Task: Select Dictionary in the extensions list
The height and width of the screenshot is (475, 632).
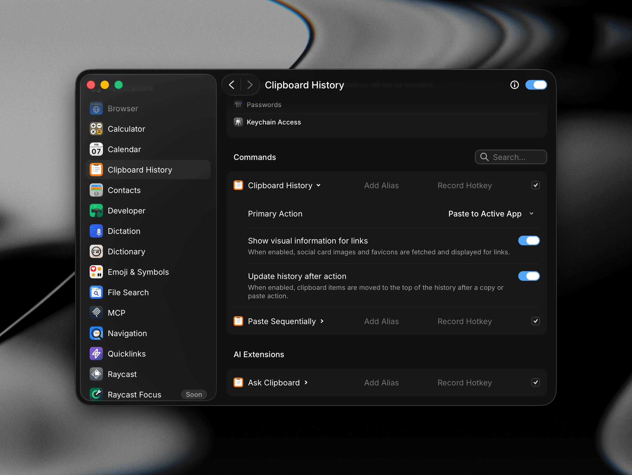Action: coord(148,252)
